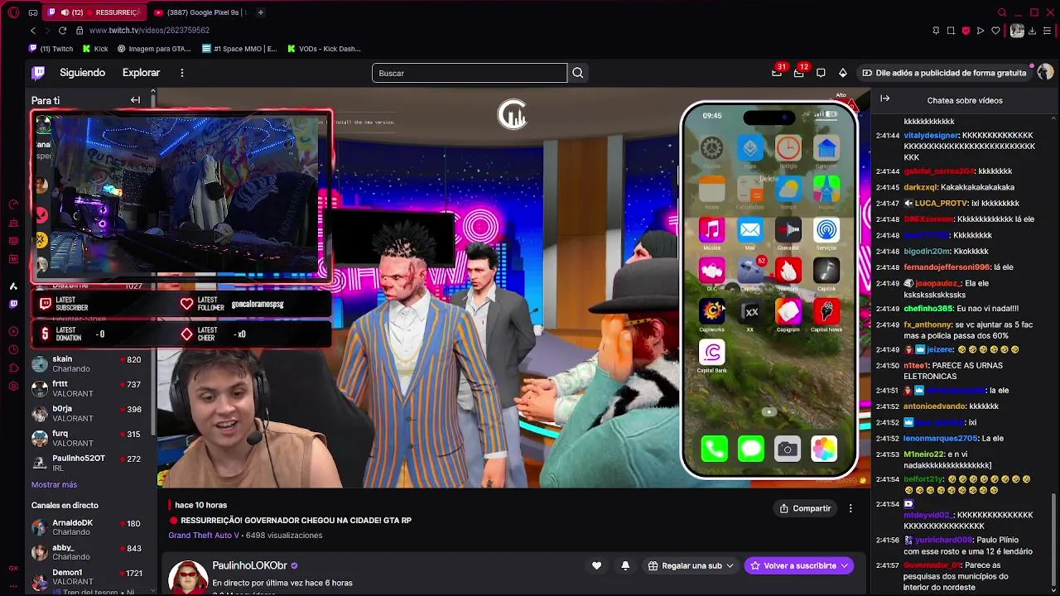The image size is (1060, 596).
Task: Open the Demon1 live channel
Action: [x=91, y=577]
